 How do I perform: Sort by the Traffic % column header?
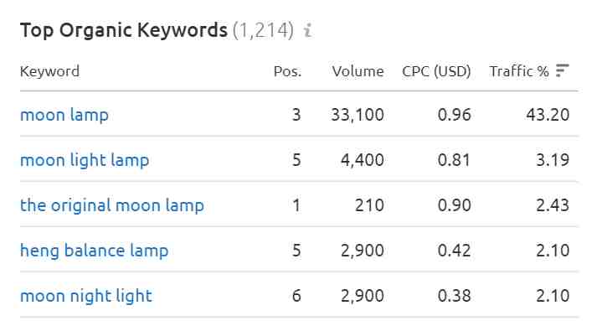coord(519,71)
